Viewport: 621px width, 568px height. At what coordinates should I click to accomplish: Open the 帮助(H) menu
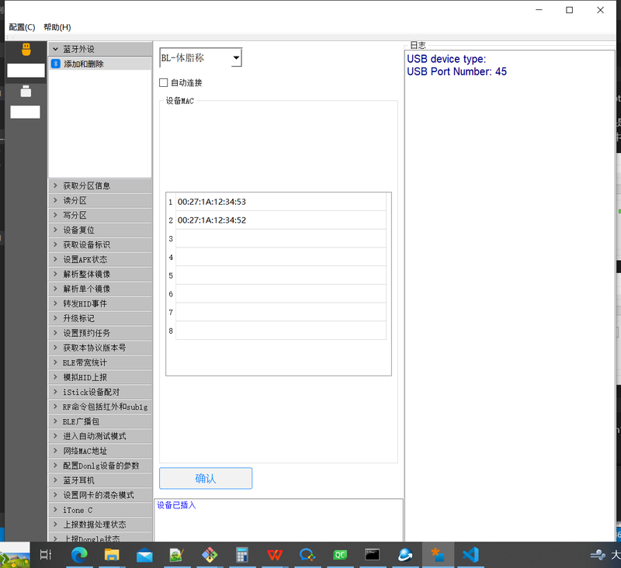[x=57, y=27]
